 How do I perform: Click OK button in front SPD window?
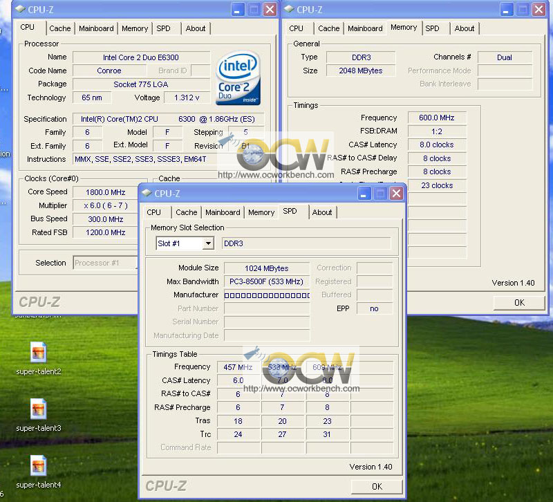click(377, 487)
